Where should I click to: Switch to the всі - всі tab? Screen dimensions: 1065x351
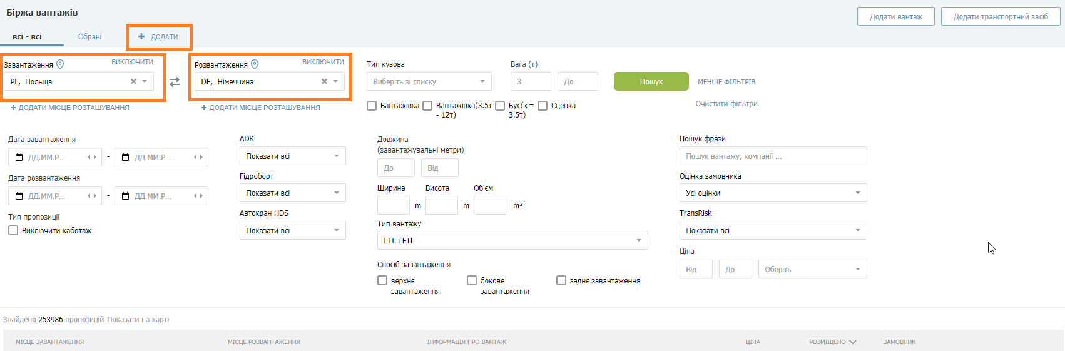pyautogui.click(x=27, y=37)
